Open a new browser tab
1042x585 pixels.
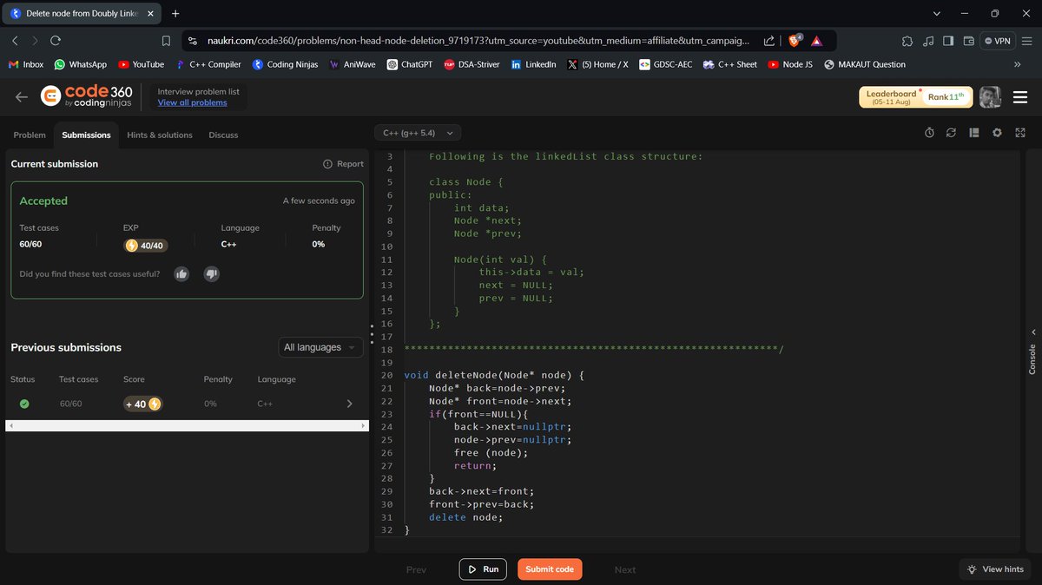175,14
